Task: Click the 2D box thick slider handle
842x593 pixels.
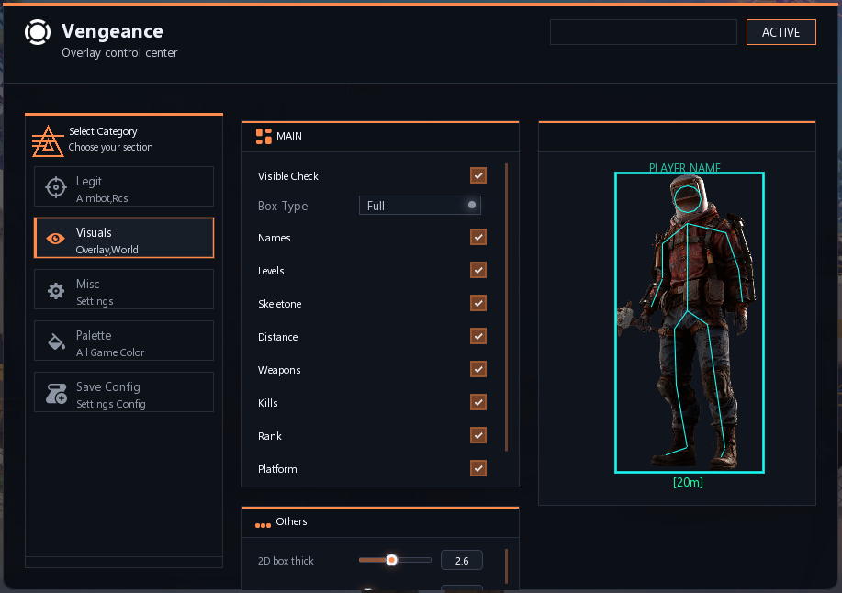Action: [x=392, y=560]
